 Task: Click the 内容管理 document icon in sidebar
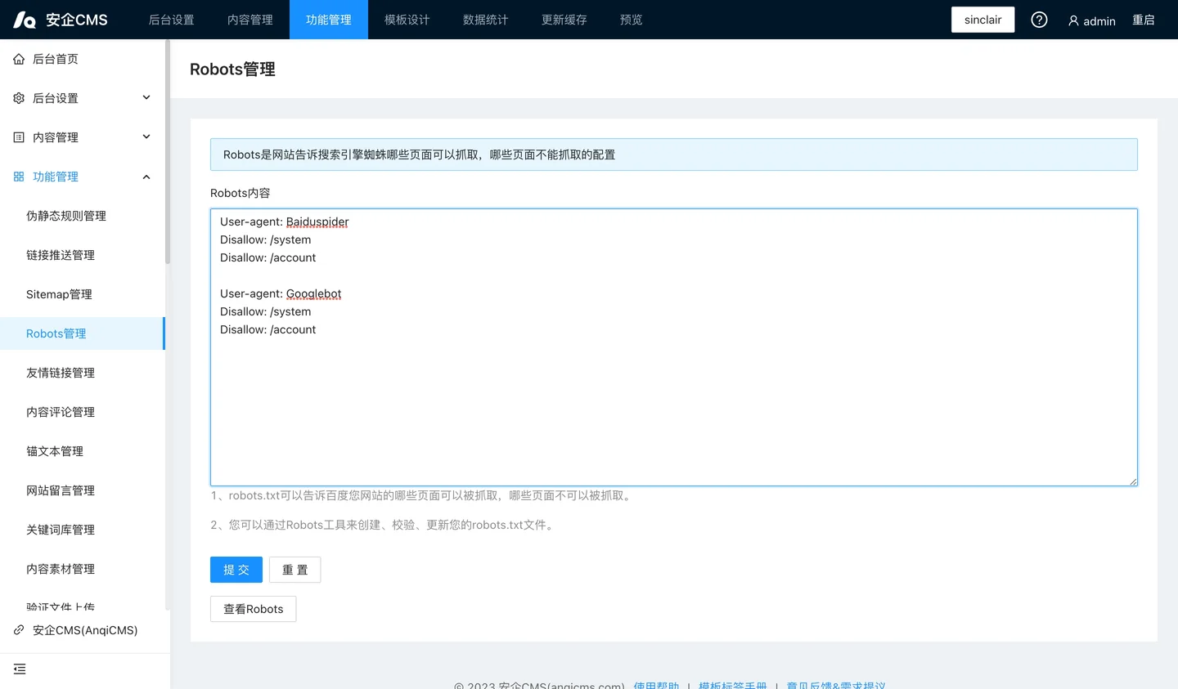tap(19, 137)
